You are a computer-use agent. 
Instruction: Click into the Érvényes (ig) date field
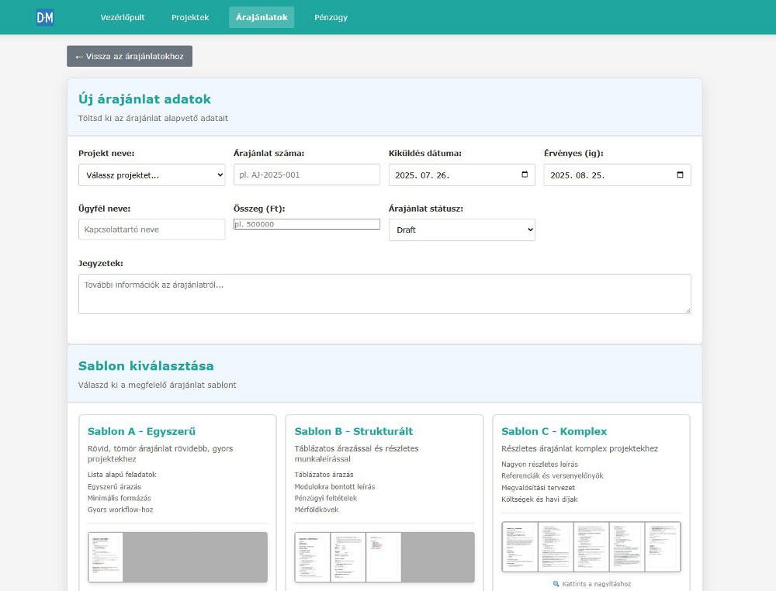(617, 175)
